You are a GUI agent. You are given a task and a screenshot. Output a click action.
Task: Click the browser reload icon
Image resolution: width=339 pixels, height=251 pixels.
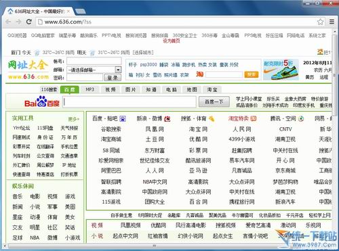[x=28, y=22]
